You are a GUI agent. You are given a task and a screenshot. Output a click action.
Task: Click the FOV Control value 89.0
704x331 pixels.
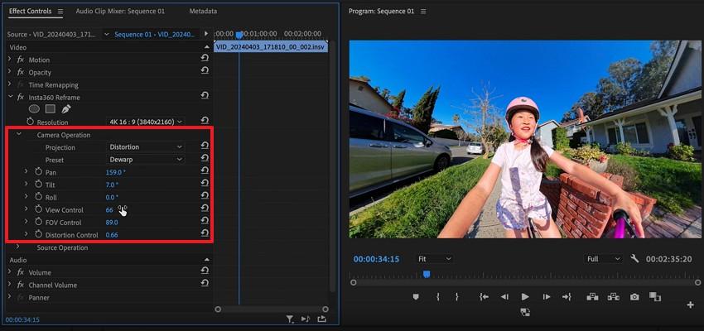[112, 223]
